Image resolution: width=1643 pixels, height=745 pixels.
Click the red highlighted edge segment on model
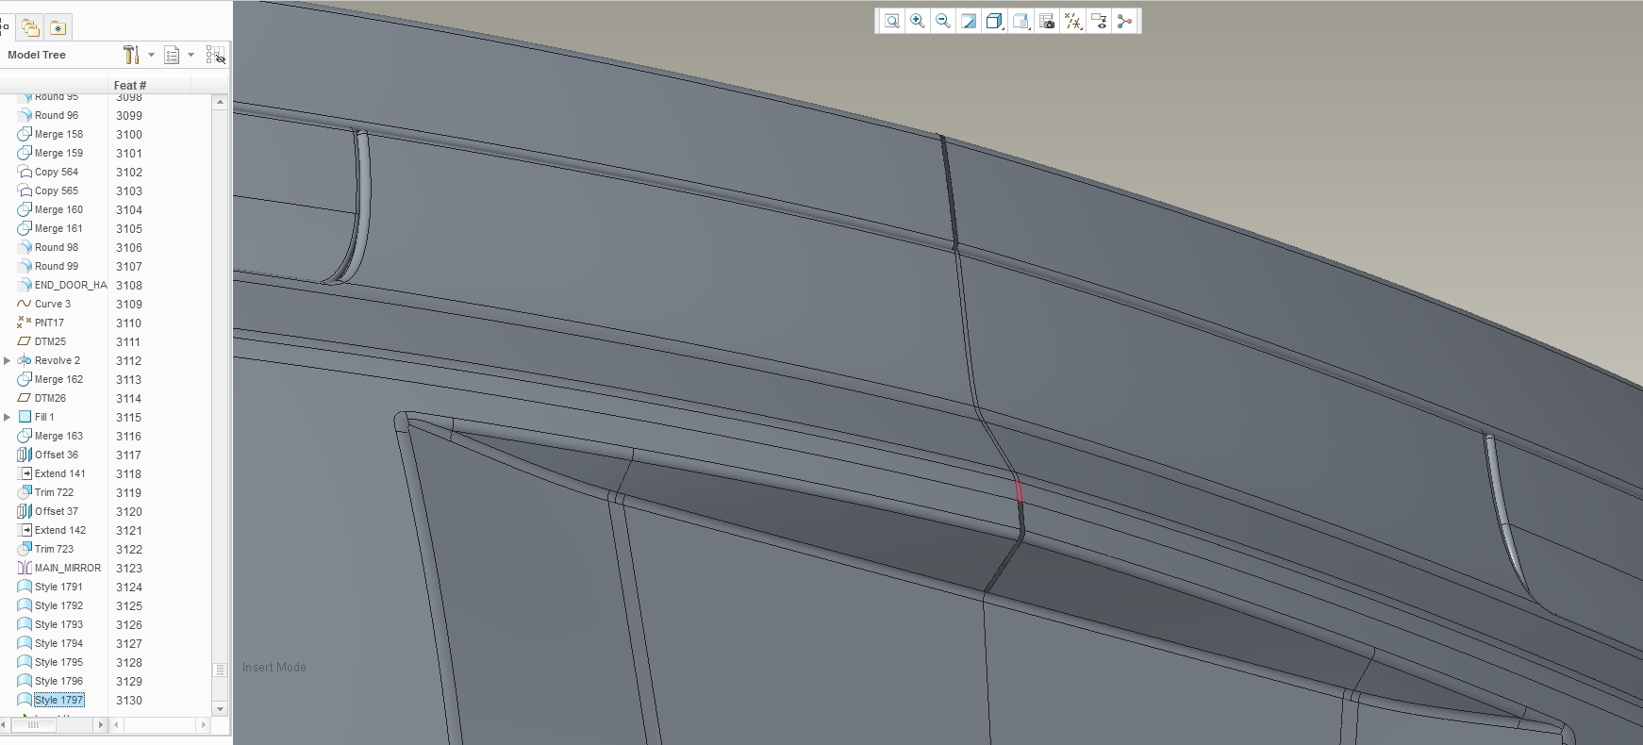point(1019,491)
